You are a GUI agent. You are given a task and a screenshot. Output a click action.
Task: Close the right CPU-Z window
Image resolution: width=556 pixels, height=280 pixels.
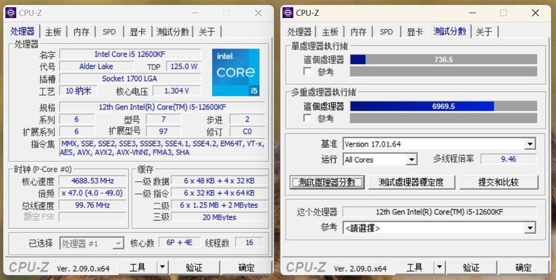tap(535, 13)
